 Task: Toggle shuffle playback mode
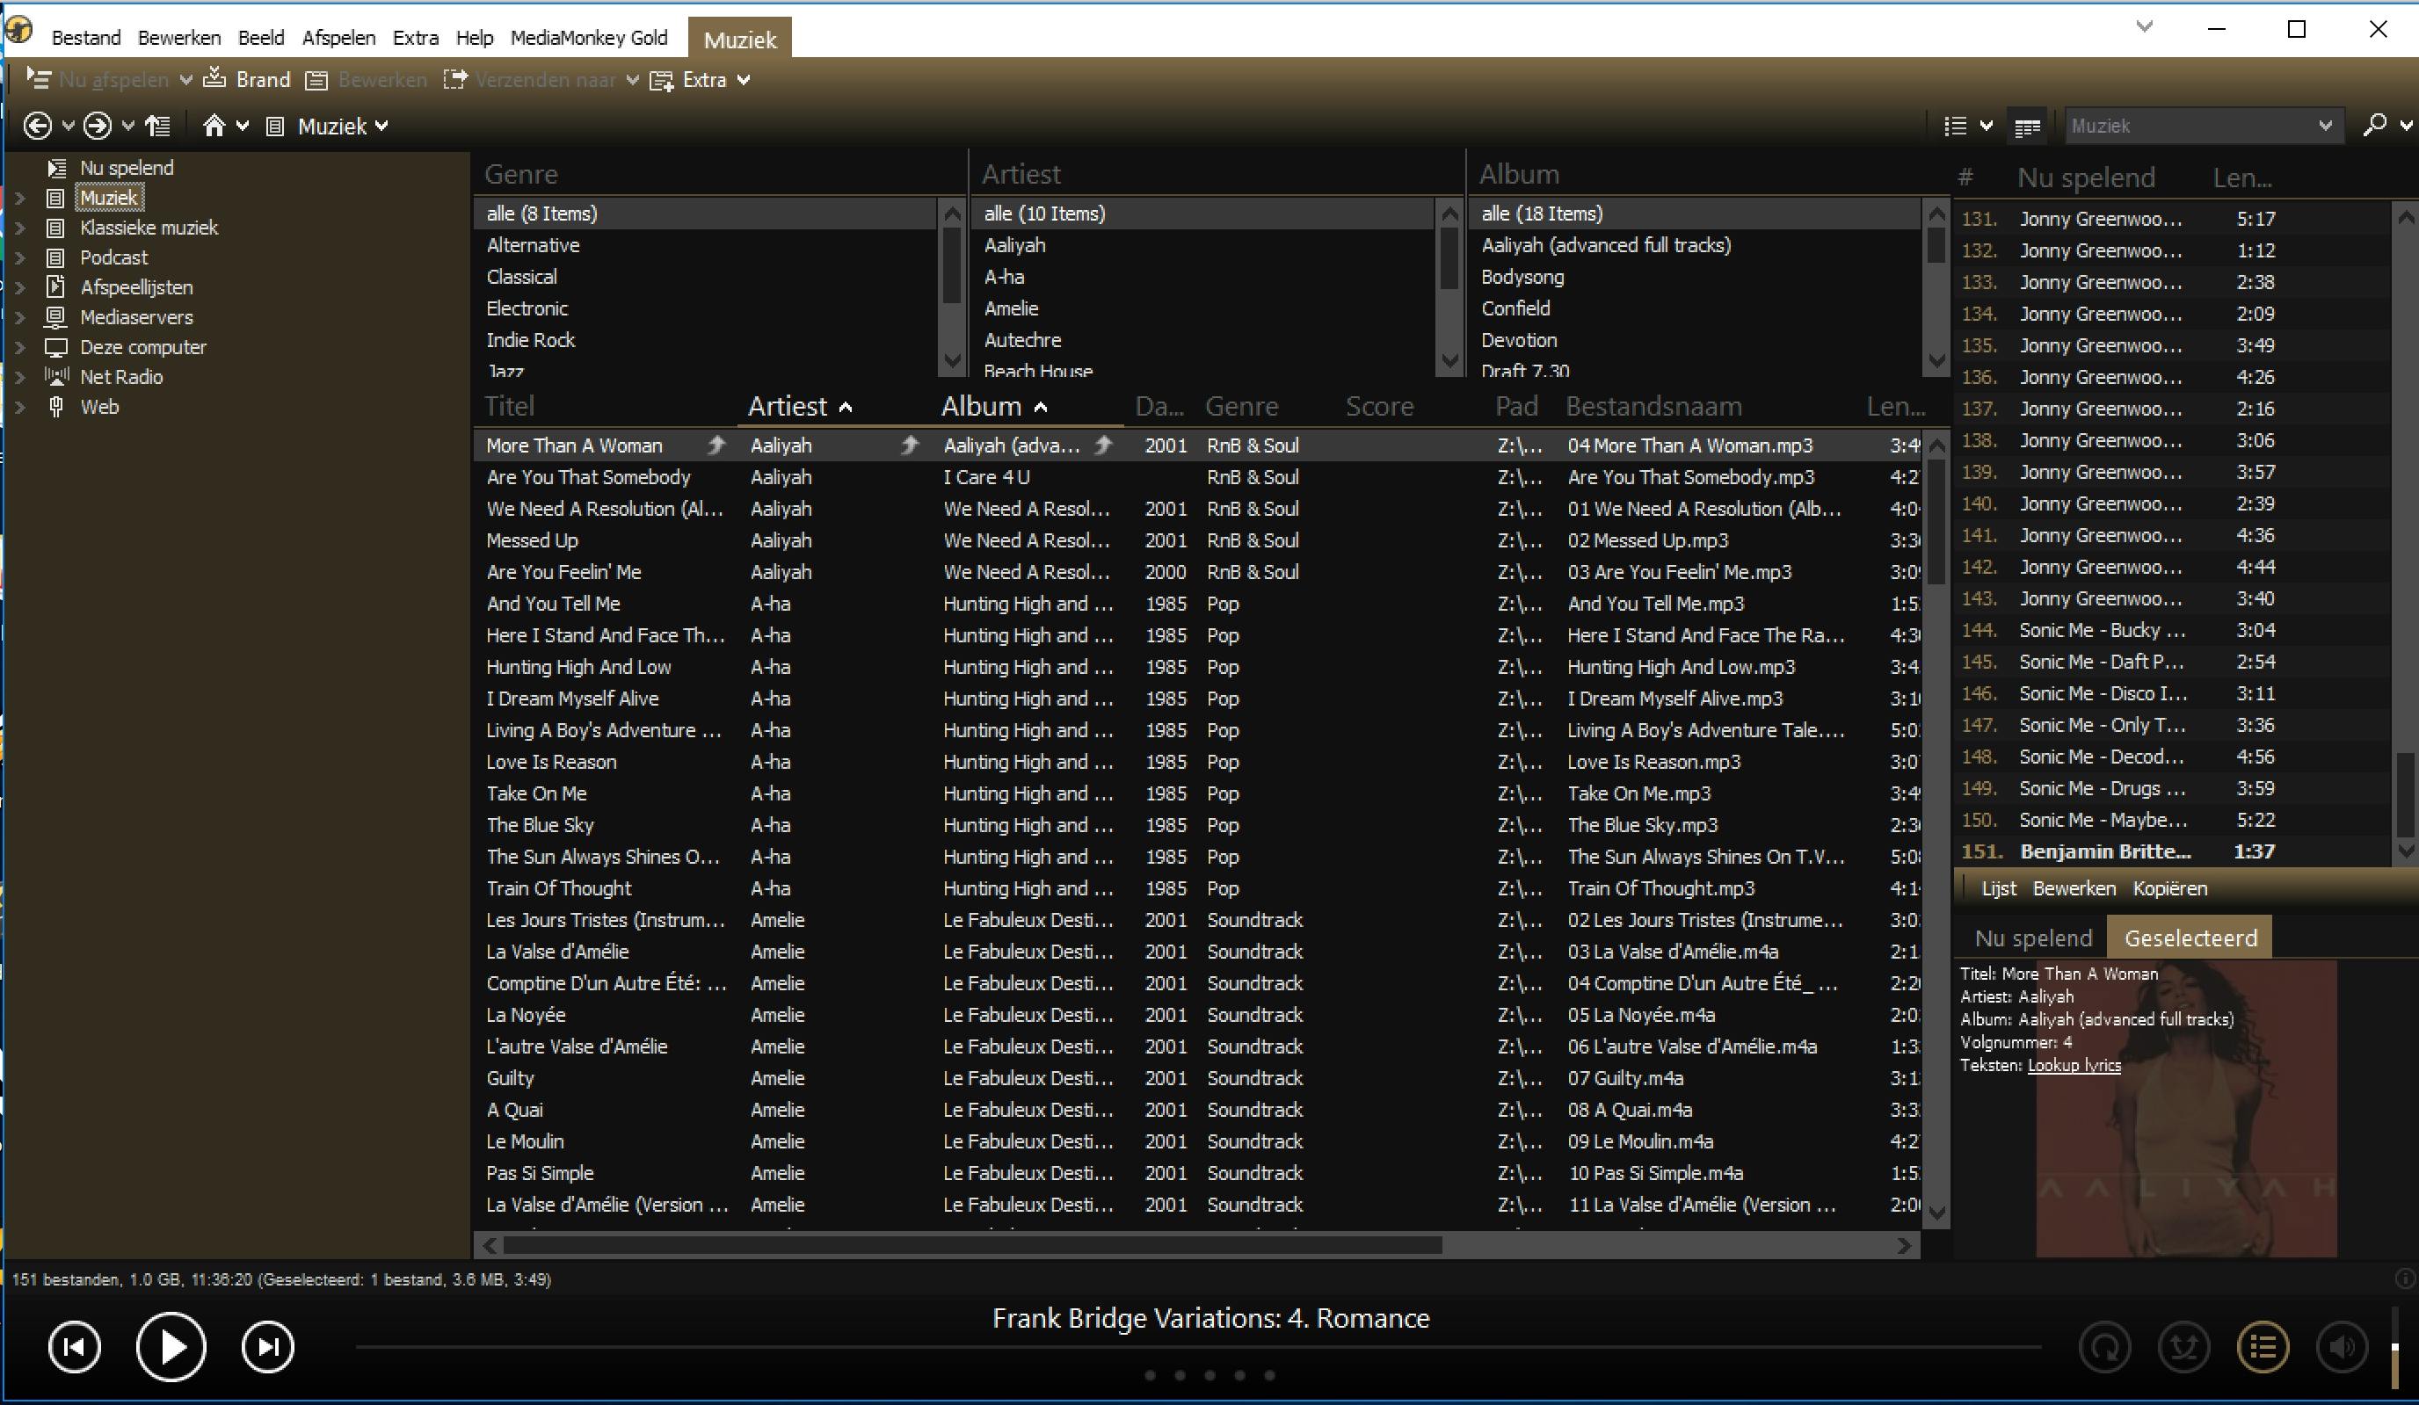(2183, 1347)
